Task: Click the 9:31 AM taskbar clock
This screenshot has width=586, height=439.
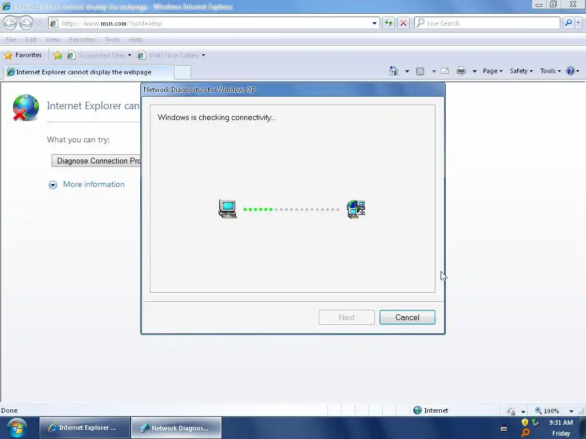Action: pyautogui.click(x=561, y=422)
